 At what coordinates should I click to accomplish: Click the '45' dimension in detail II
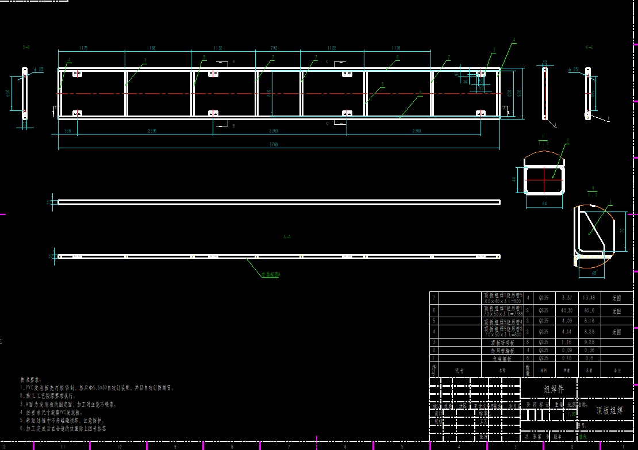(594, 274)
